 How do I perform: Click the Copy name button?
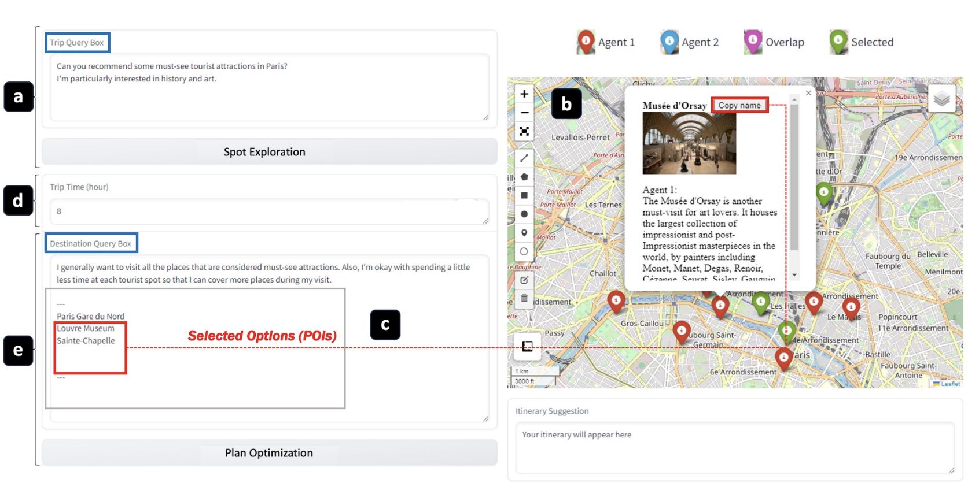click(x=739, y=105)
